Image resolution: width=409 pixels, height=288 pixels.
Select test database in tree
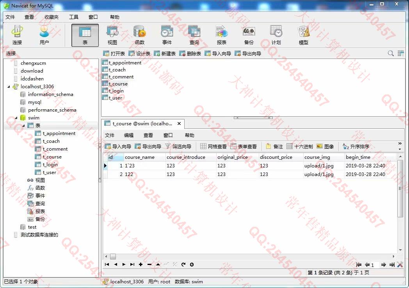click(x=32, y=227)
